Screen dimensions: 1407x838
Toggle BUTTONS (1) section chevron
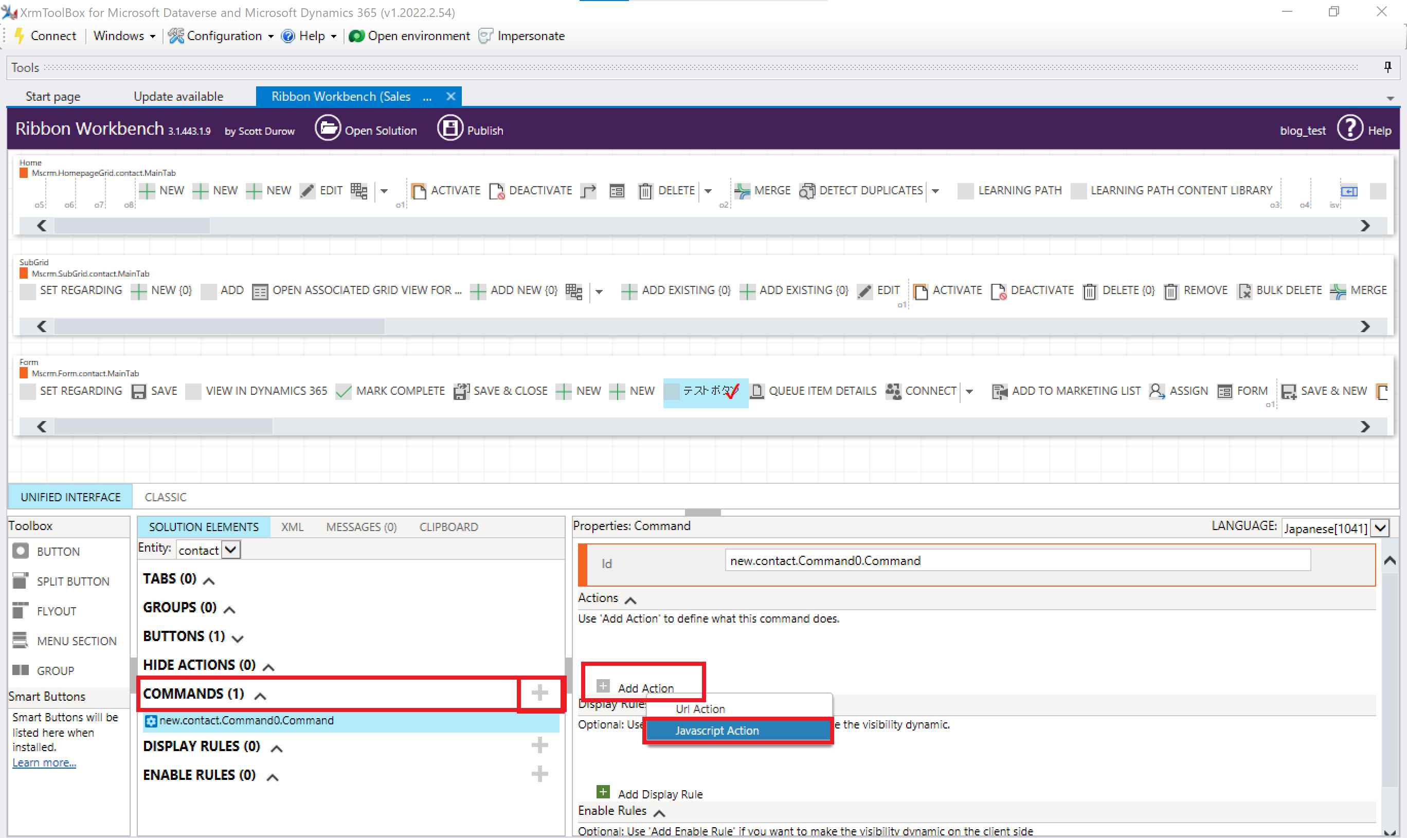238,639
